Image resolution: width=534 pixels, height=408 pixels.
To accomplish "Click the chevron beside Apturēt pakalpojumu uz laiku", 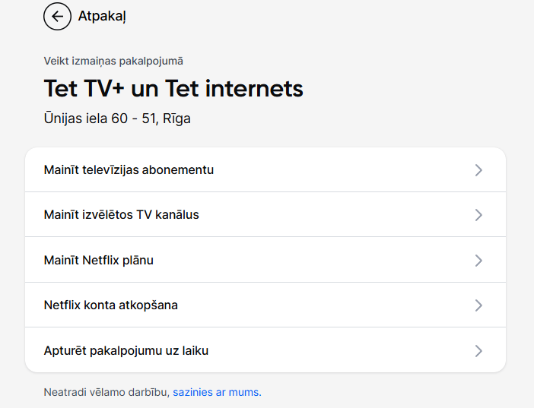I will tap(478, 351).
